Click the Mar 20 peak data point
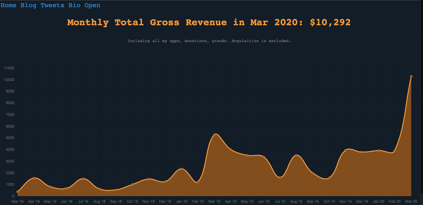Viewport: 423px width, 205px height. pos(411,77)
